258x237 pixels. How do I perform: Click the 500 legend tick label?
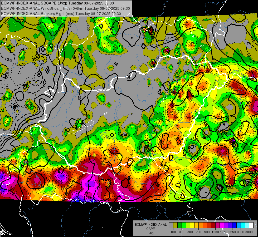point(190,232)
